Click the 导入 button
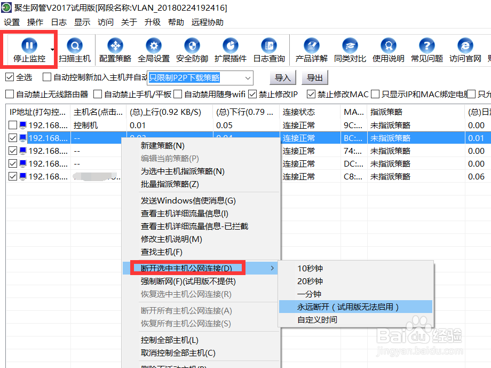Screen dimensions: 491x368 283,78
